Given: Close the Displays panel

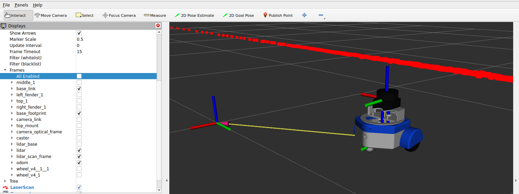Looking at the screenshot, I should (x=158, y=26).
